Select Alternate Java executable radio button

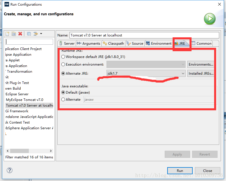coord(63,100)
